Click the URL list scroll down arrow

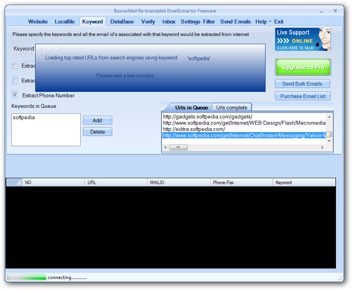[329, 141]
